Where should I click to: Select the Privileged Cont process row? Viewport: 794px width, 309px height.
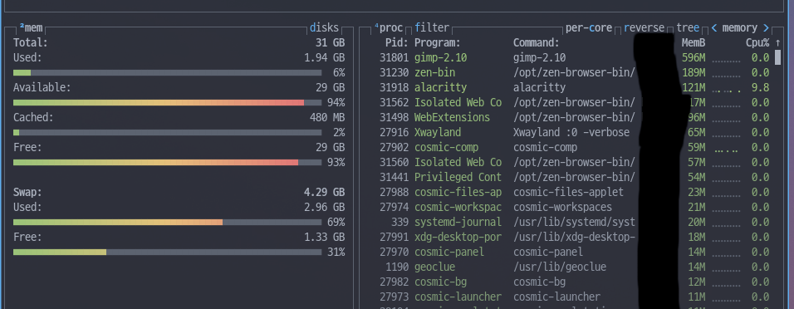(x=567, y=177)
